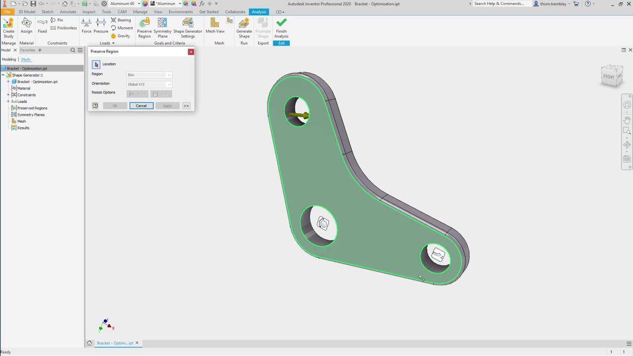Expand the Loads tree node
633x356 pixels.
pos(8,101)
